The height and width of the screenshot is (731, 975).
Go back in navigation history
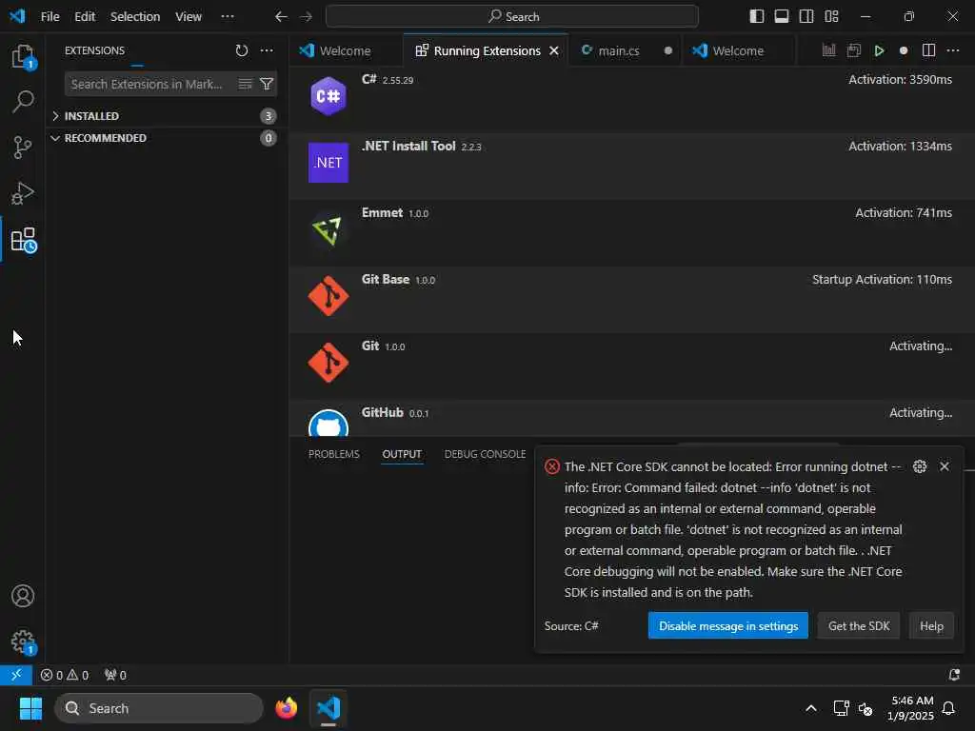pos(281,17)
